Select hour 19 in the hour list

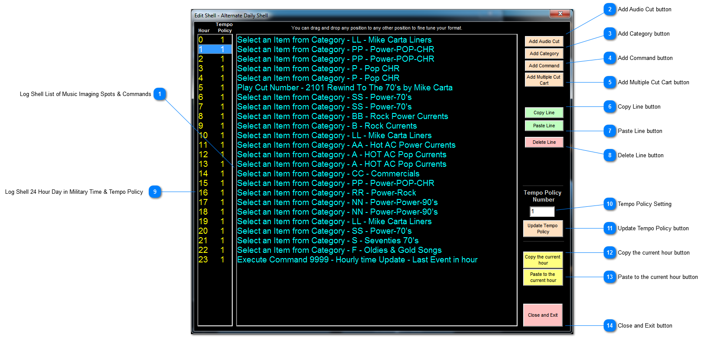tap(215, 222)
